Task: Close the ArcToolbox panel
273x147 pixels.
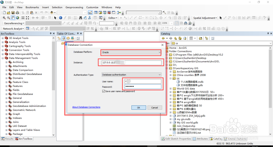Action: 54,33
